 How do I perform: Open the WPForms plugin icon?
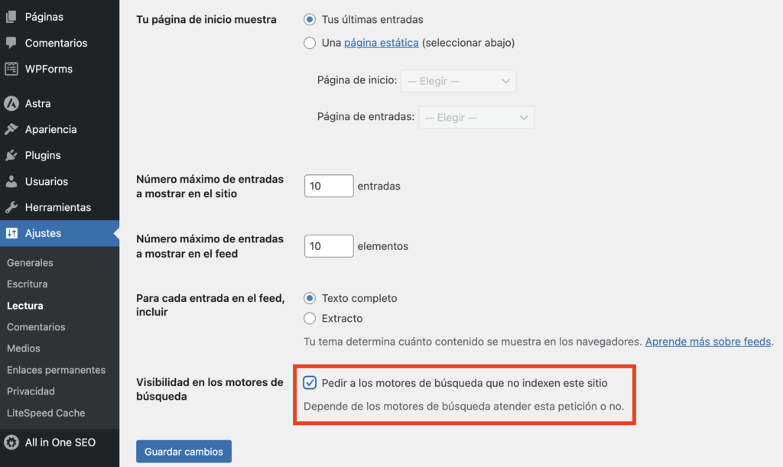(11, 69)
